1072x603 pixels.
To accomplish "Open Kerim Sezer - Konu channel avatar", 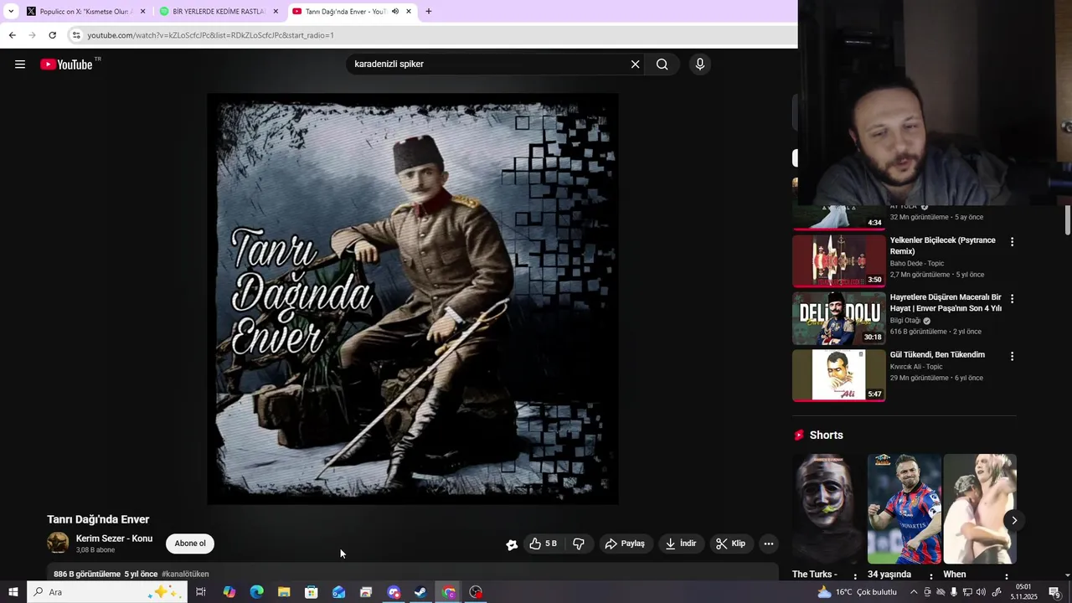I will point(58,543).
